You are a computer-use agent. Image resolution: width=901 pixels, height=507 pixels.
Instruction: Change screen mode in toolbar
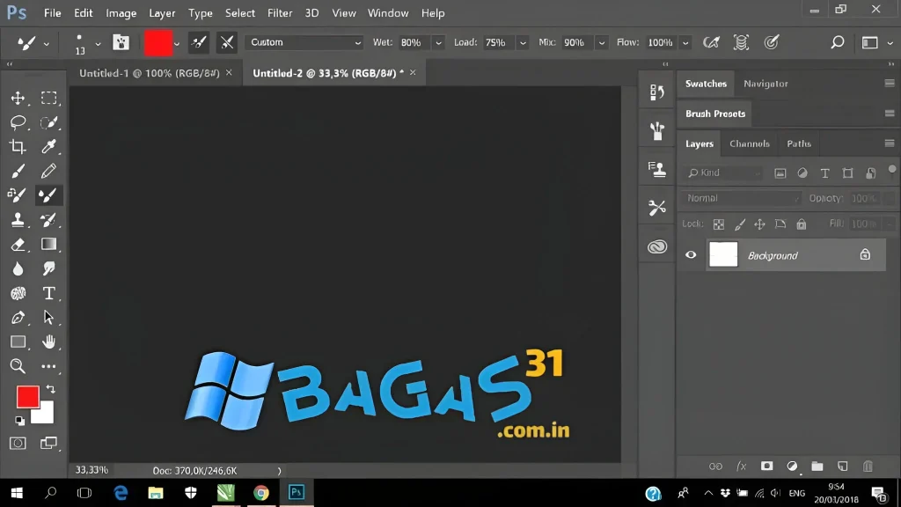(x=49, y=444)
